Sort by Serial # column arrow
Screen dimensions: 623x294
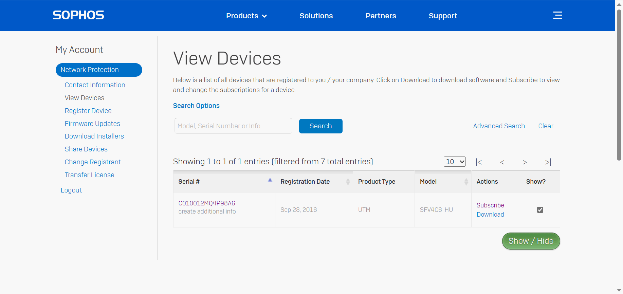pyautogui.click(x=270, y=180)
